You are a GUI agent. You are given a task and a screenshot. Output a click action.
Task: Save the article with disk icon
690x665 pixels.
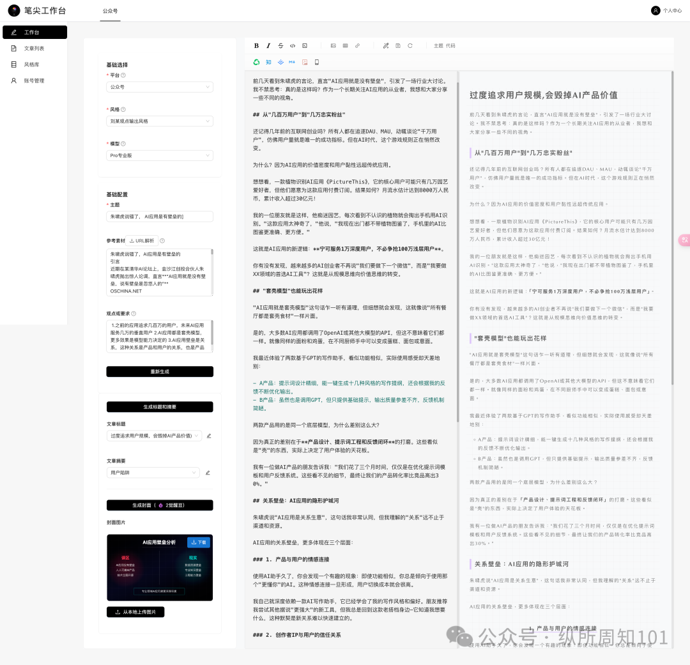tap(398, 46)
